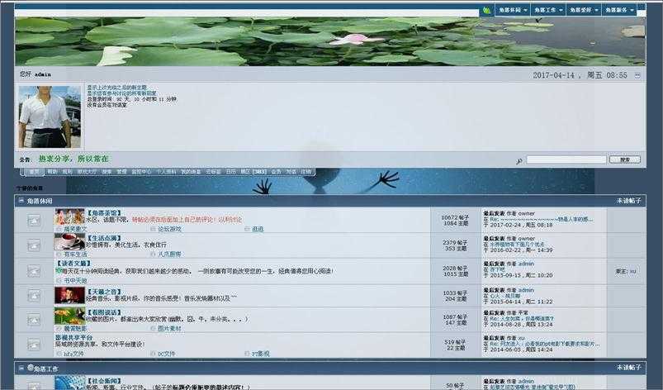Open 会员 in the navigation bar
Image resolution: width=663 pixels, height=390 pixels.
[x=276, y=172]
